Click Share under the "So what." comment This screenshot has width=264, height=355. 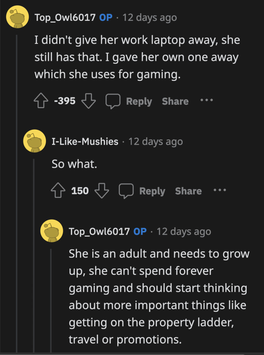point(188,191)
